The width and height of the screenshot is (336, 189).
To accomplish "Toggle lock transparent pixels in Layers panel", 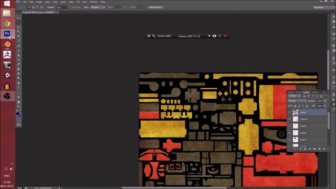I will (x=295, y=106).
